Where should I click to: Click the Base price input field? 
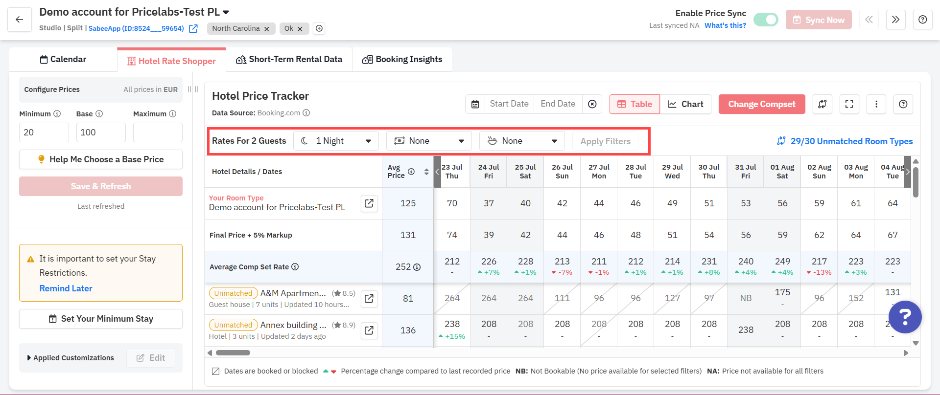[x=101, y=132]
